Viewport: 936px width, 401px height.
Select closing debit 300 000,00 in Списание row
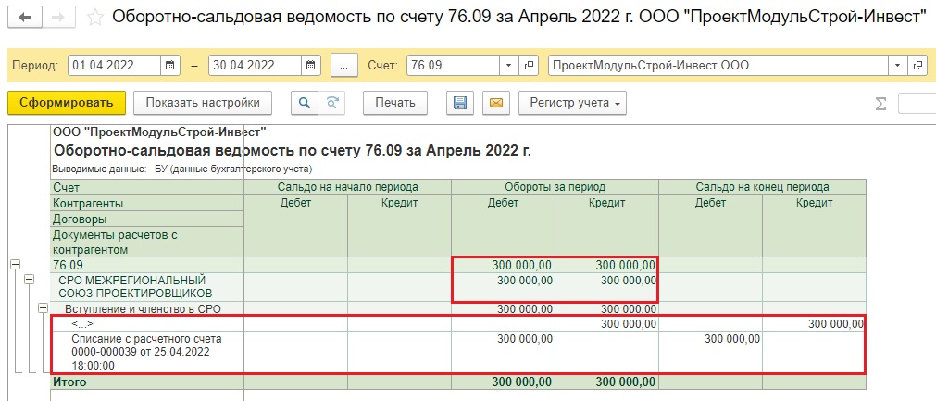(x=710, y=352)
